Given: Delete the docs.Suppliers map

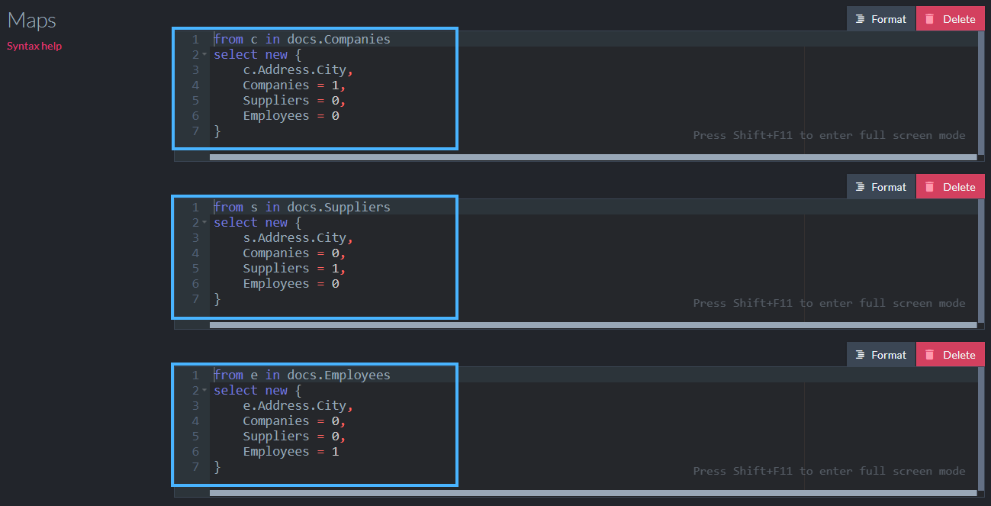Looking at the screenshot, I should tap(951, 187).
